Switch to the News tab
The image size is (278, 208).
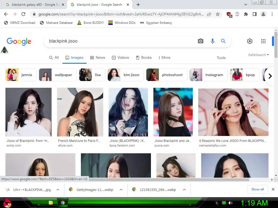pyautogui.click(x=98, y=58)
